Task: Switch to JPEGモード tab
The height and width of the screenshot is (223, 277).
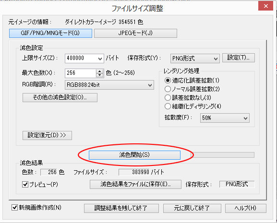Action: pyautogui.click(x=135, y=33)
